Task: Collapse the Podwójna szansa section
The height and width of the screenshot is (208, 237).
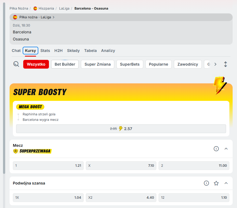Action: coord(226,183)
